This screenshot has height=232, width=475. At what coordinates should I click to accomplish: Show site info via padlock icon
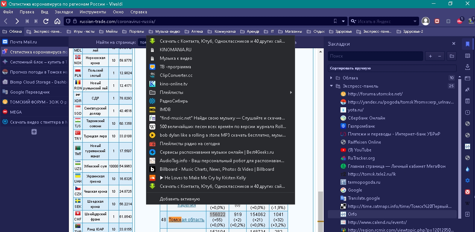tap(75, 21)
